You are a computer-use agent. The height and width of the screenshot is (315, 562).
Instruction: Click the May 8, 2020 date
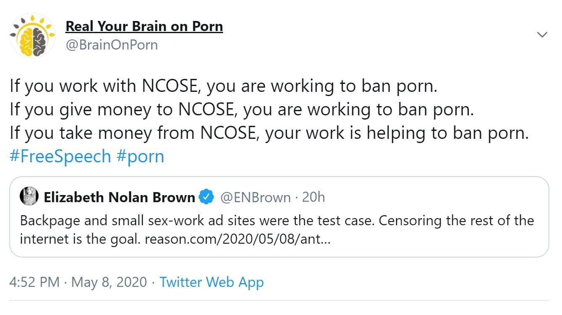coord(109,282)
